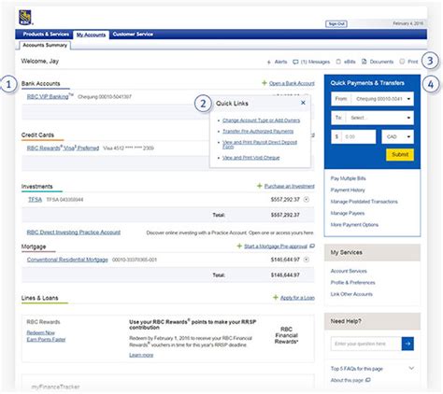Click Change Account Type or Add Owners
443x394 pixels.
click(x=262, y=120)
